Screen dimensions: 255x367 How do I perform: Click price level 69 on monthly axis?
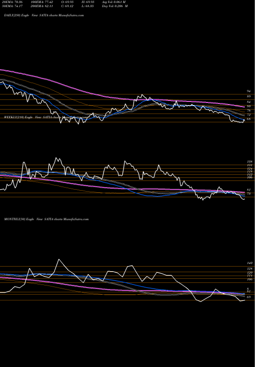249,297
